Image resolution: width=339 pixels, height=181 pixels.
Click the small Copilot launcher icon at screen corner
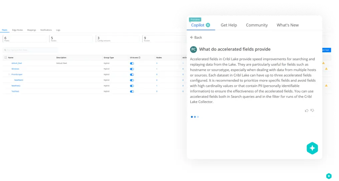tap(329, 176)
